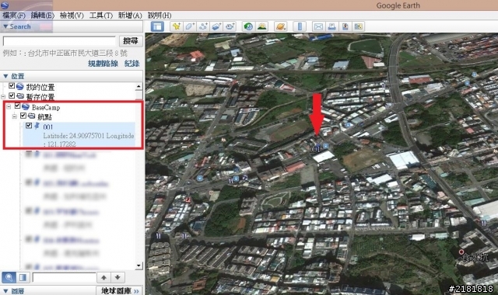Toggle the sidebar panel button
This screenshot has width=498, height=295.
click(x=157, y=26)
